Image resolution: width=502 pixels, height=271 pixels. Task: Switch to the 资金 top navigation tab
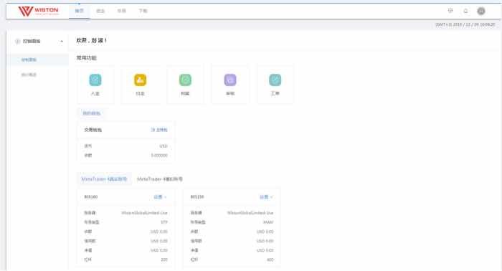click(x=100, y=11)
